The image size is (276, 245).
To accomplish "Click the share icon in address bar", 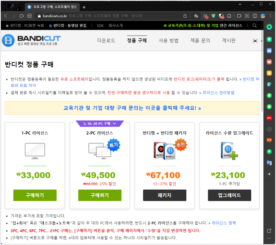I will 185,16.
